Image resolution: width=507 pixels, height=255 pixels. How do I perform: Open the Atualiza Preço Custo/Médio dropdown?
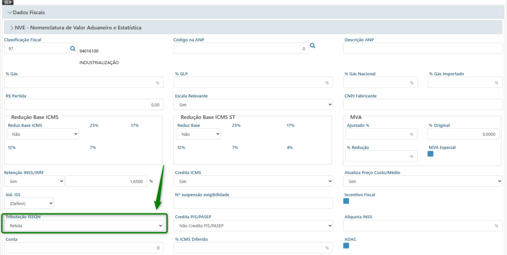coord(422,182)
